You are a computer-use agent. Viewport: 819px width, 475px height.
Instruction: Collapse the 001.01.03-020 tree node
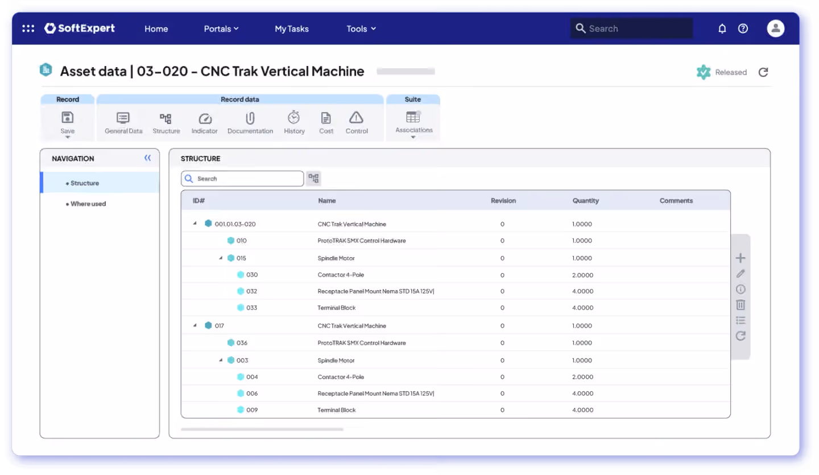click(195, 224)
